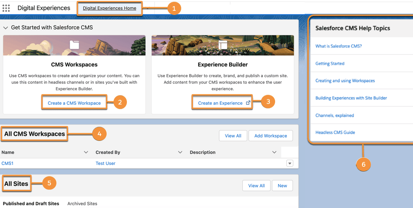Open the Headless CMS Guide link
Image resolution: width=413 pixels, height=208 pixels.
335,132
